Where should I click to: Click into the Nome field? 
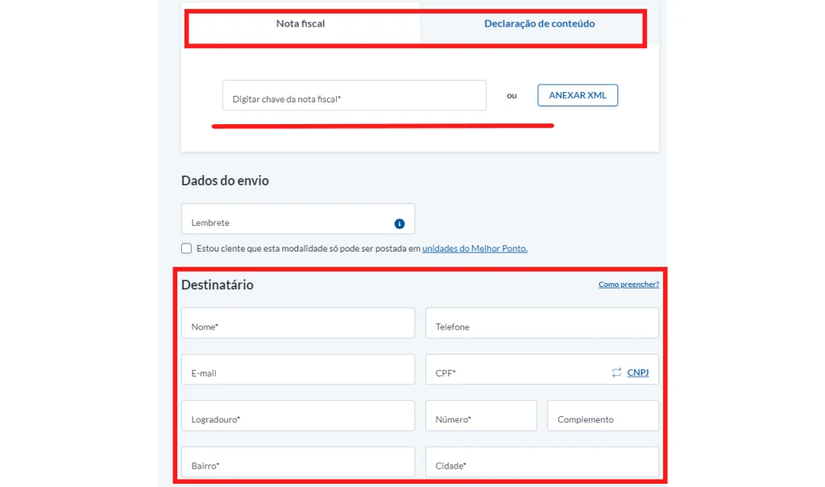click(298, 323)
